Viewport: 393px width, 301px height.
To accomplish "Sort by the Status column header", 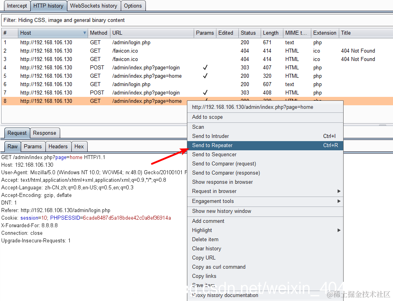I will [250, 33].
